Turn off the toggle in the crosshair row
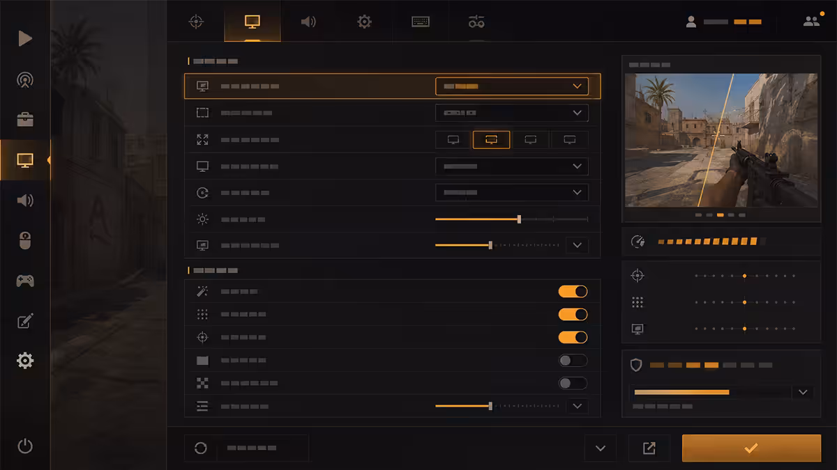 pyautogui.click(x=573, y=338)
